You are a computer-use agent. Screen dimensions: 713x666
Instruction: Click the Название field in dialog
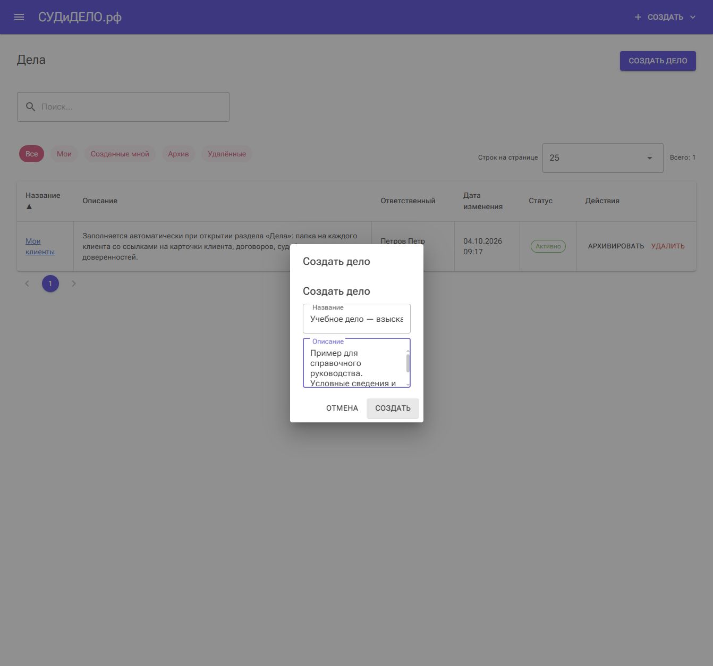pyautogui.click(x=356, y=319)
